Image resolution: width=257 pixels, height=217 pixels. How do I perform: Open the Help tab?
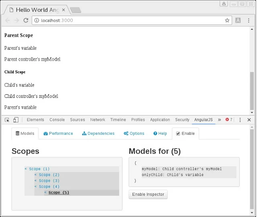(160, 134)
